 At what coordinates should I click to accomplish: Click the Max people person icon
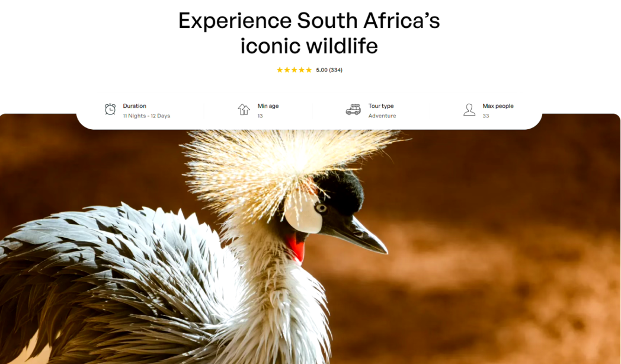(x=469, y=110)
